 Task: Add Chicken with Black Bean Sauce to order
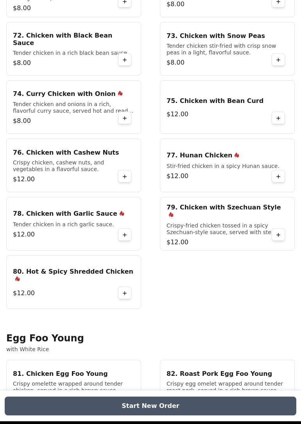(125, 60)
